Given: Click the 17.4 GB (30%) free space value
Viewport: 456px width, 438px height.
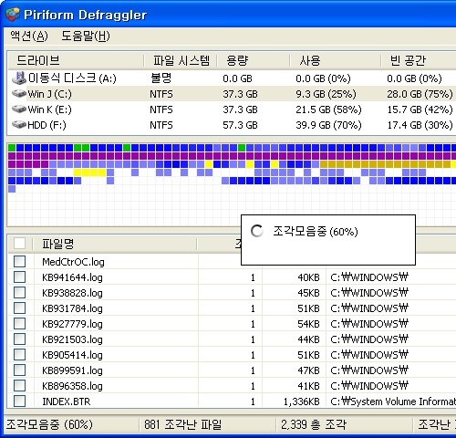Looking at the screenshot, I should tap(420, 125).
